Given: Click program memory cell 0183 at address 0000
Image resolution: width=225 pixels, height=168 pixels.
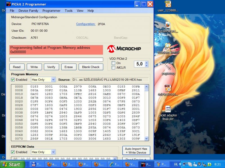Looking at the screenshot, I should 34,87.
